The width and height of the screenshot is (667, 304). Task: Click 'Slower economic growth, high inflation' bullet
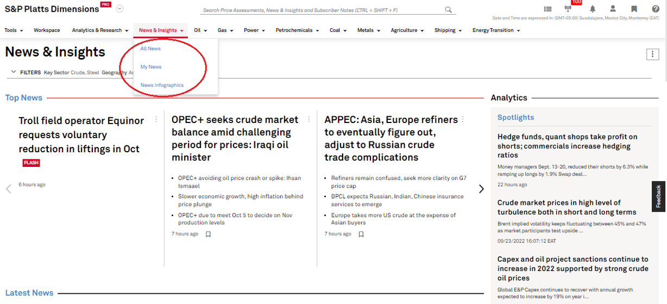[241, 200]
